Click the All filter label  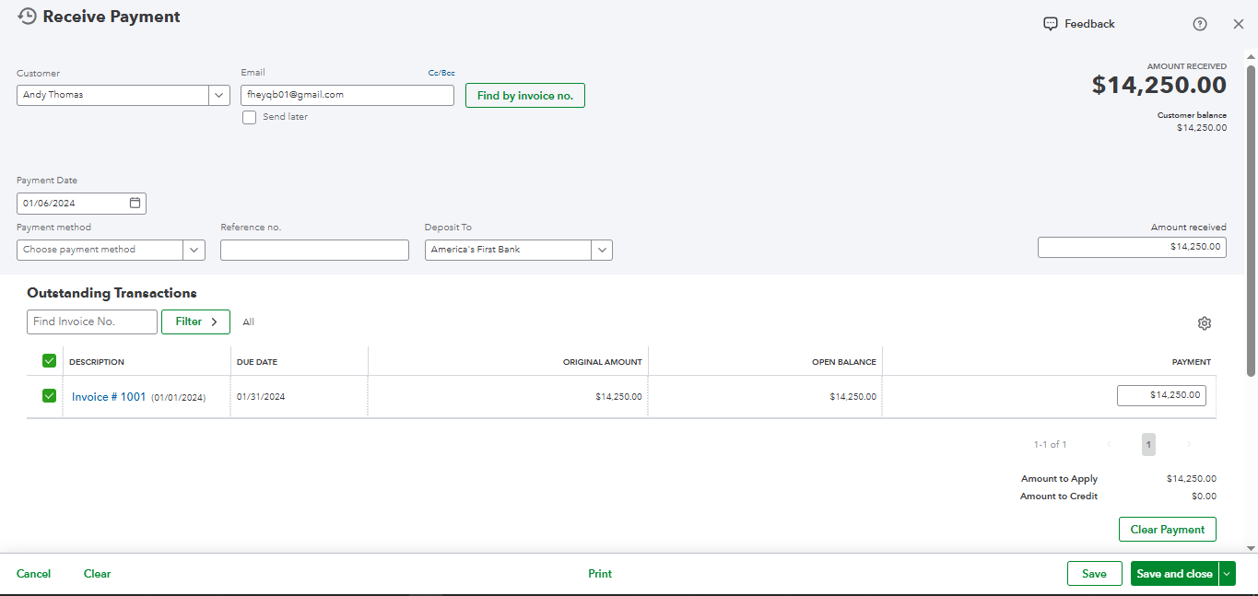point(249,322)
